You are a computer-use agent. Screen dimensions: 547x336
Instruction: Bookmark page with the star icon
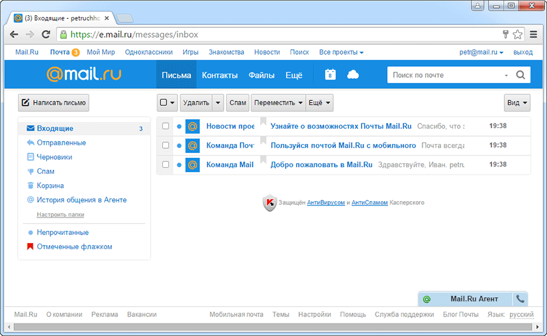pyautogui.click(x=518, y=34)
